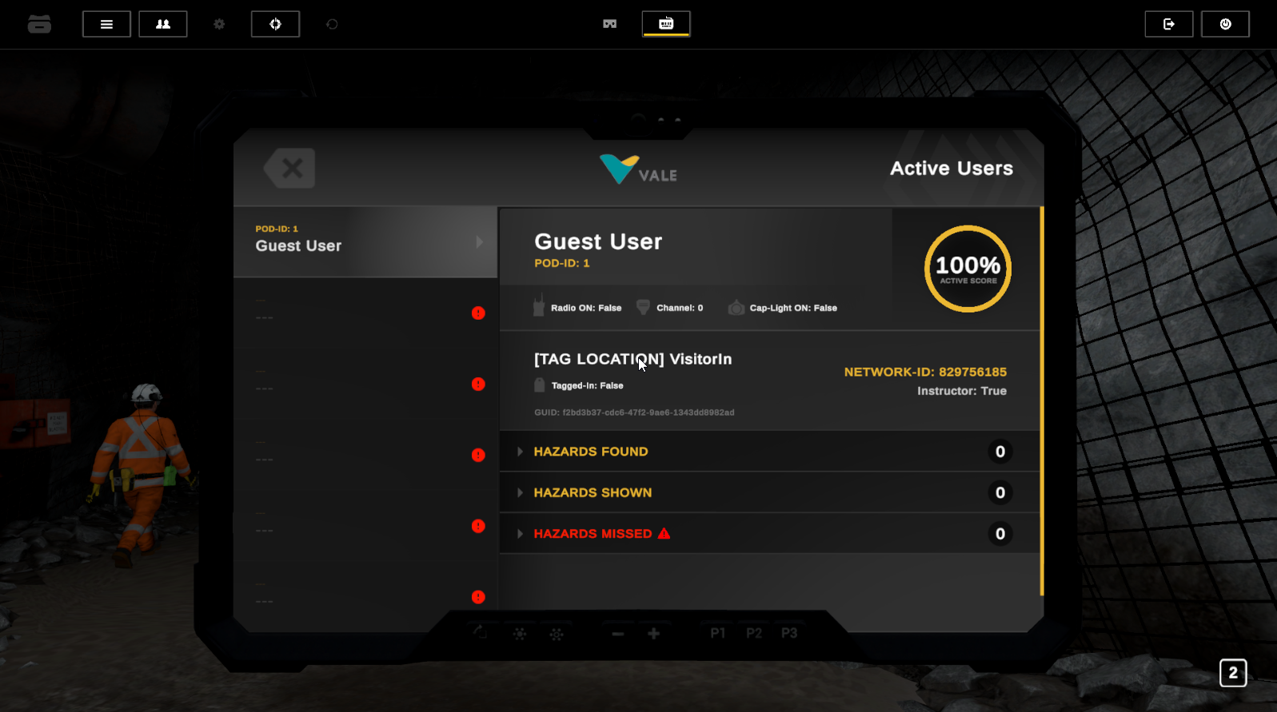Viewport: 1277px width, 712px height.
Task: Select the first empty user slot
Action: coord(365,312)
